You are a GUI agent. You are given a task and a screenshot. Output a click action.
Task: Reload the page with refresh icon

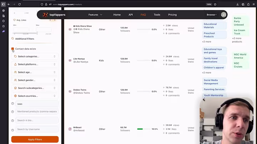tap(20, 4)
